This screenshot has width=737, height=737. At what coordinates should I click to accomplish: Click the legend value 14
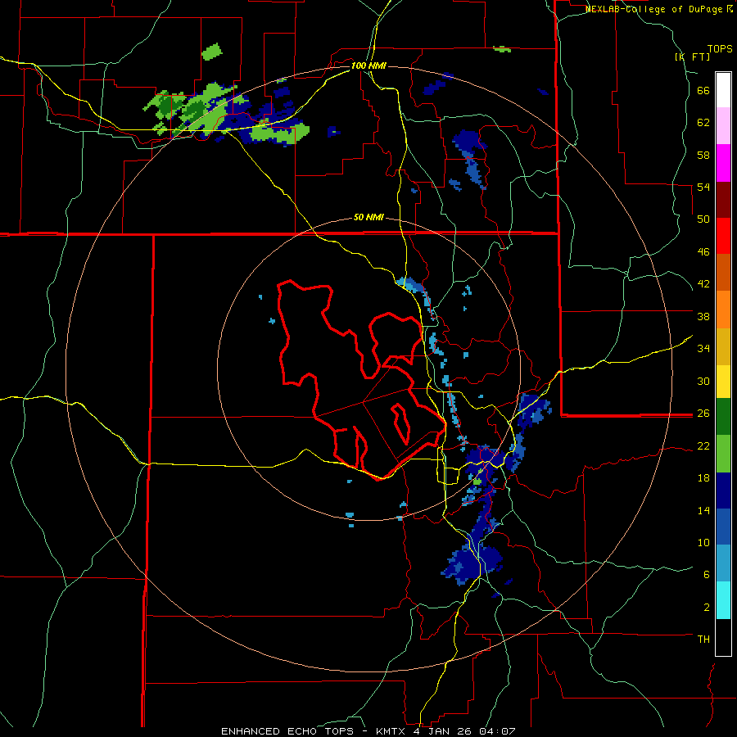click(703, 510)
